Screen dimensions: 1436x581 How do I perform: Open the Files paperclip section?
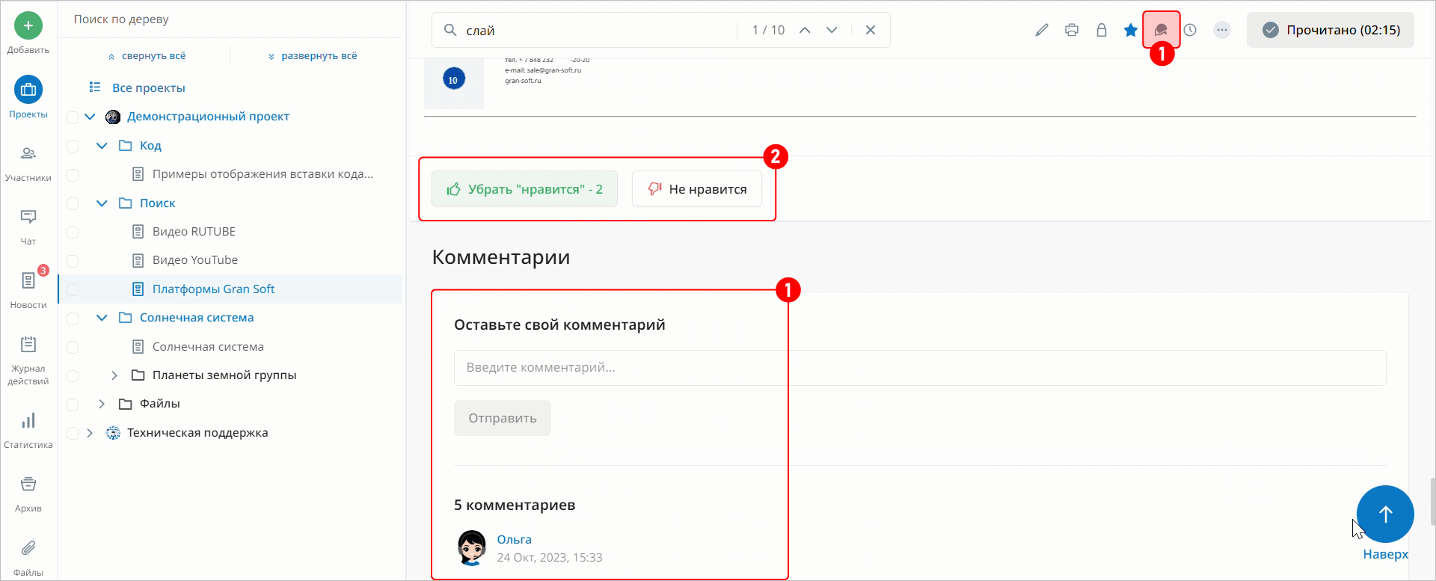28,558
